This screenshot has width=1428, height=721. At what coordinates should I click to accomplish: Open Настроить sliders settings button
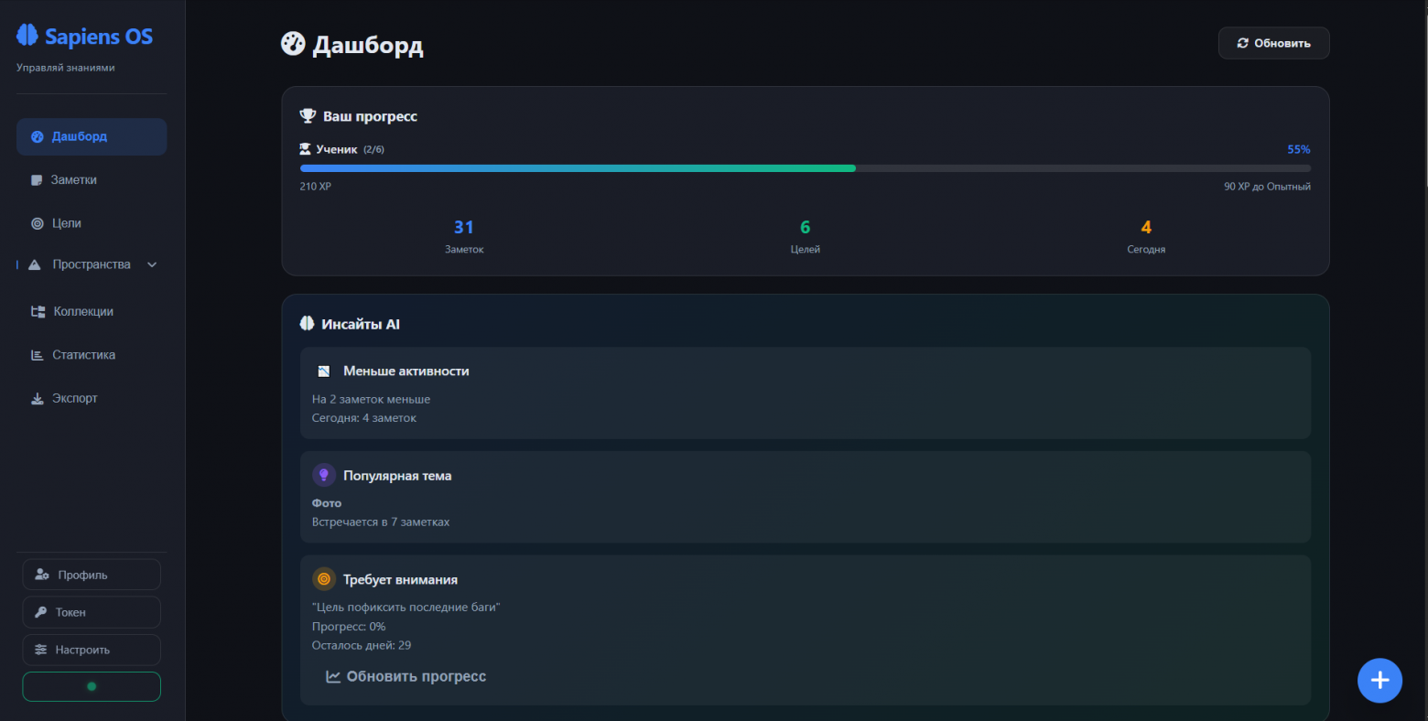(92, 650)
